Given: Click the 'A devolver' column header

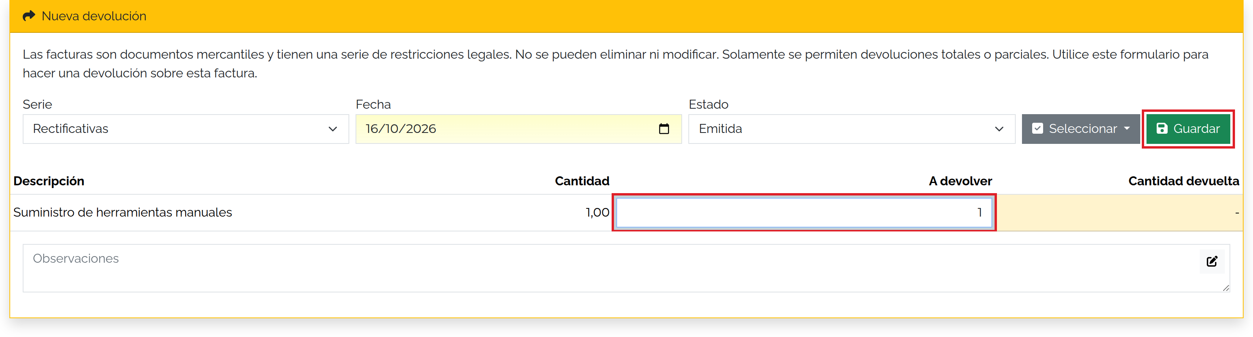Looking at the screenshot, I should pyautogui.click(x=960, y=181).
